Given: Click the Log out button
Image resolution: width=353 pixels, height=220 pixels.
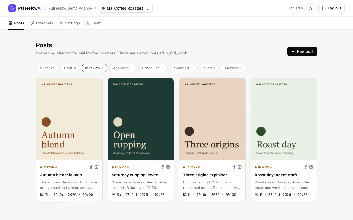Looking at the screenshot, I should coord(331,8).
